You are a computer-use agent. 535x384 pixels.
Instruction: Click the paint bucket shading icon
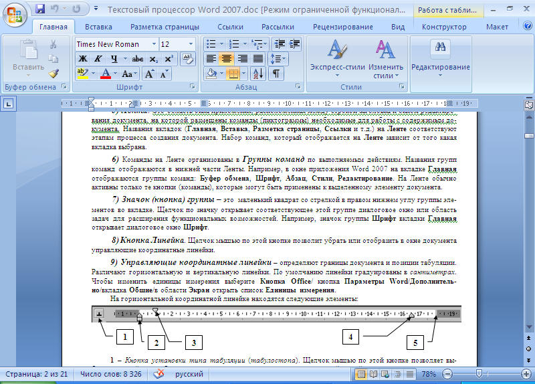(211, 74)
